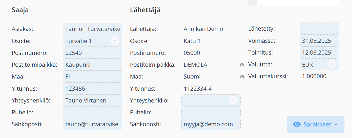
Task: Click the empty recipient Puhelin field
Action: 93,112
